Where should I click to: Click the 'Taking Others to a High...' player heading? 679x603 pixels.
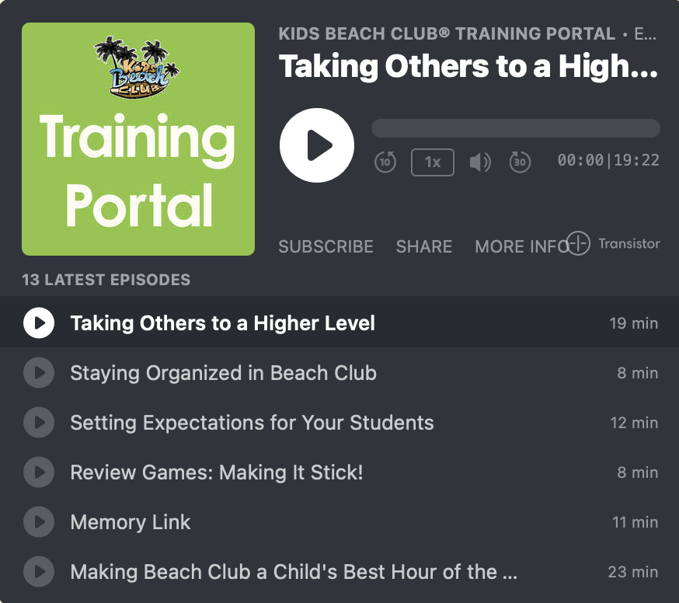click(x=468, y=67)
